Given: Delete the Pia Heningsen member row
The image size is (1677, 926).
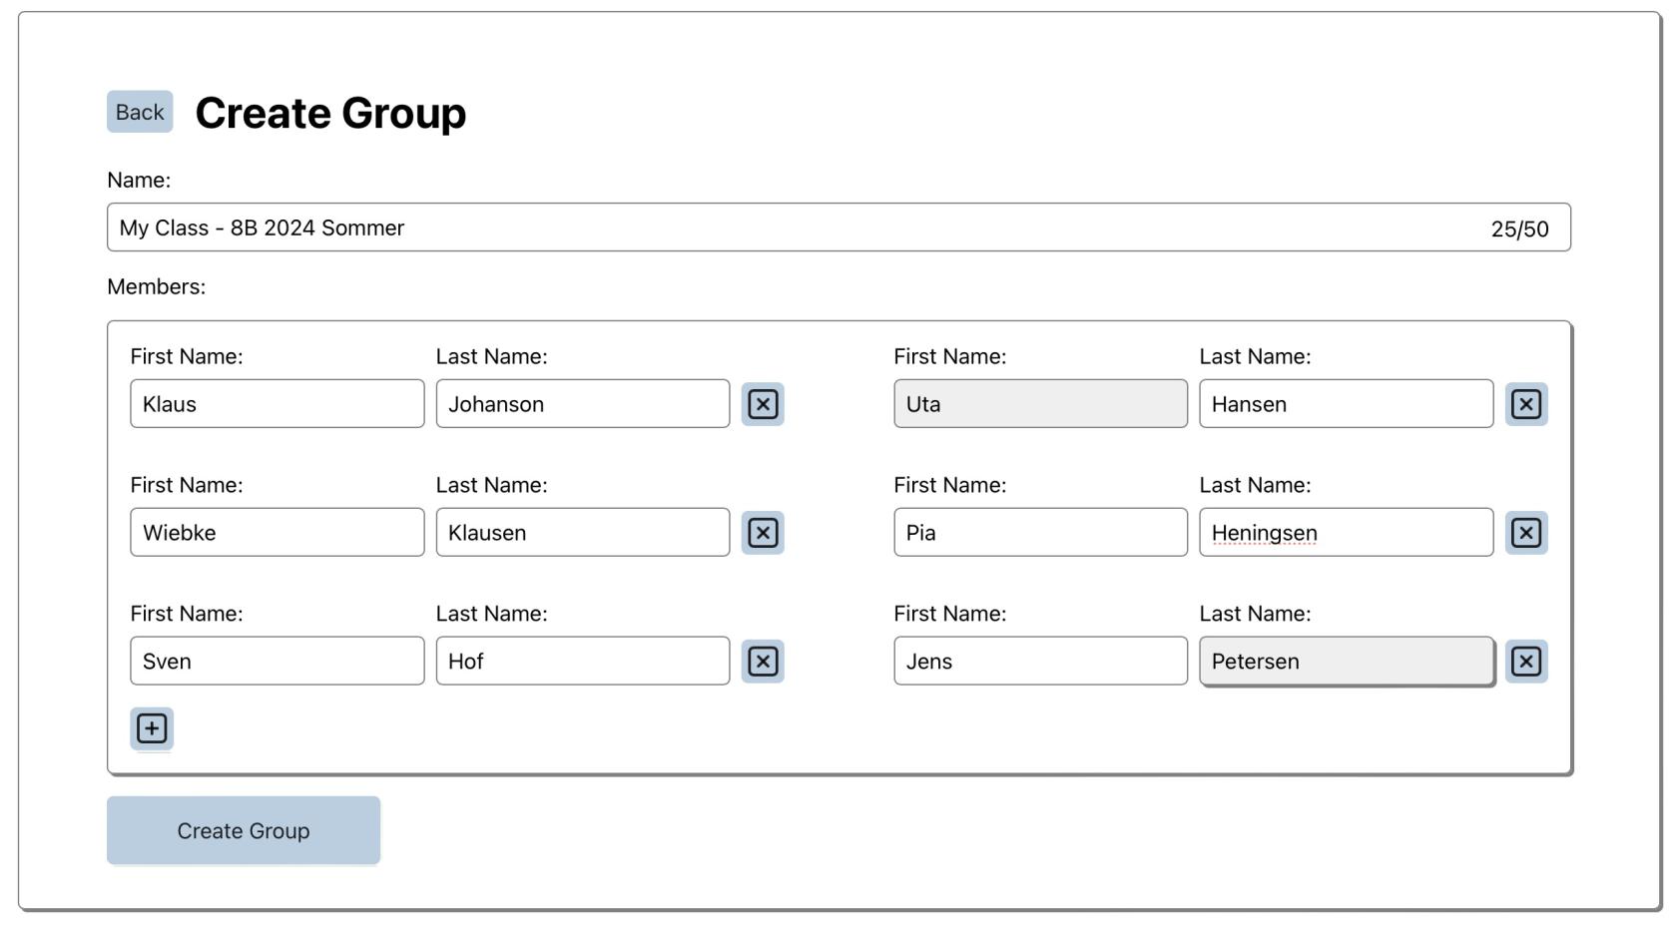Looking at the screenshot, I should click(x=1526, y=533).
